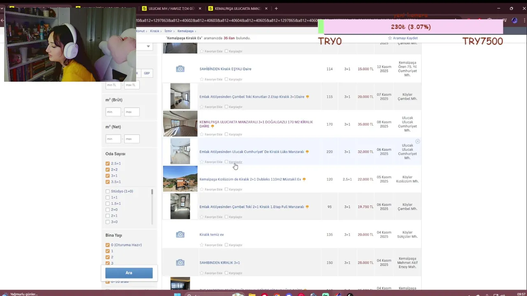Open listing Kiralık temiz ev
The image size is (527, 296).
coord(212,235)
